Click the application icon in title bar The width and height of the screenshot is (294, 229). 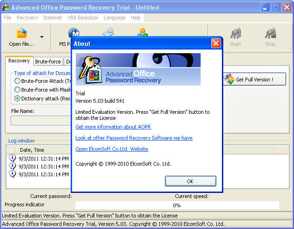point(6,7)
